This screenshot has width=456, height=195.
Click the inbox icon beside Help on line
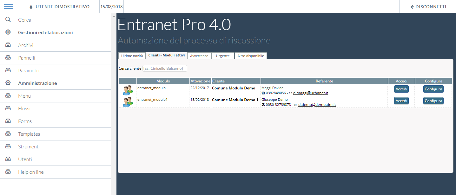pos(8,172)
